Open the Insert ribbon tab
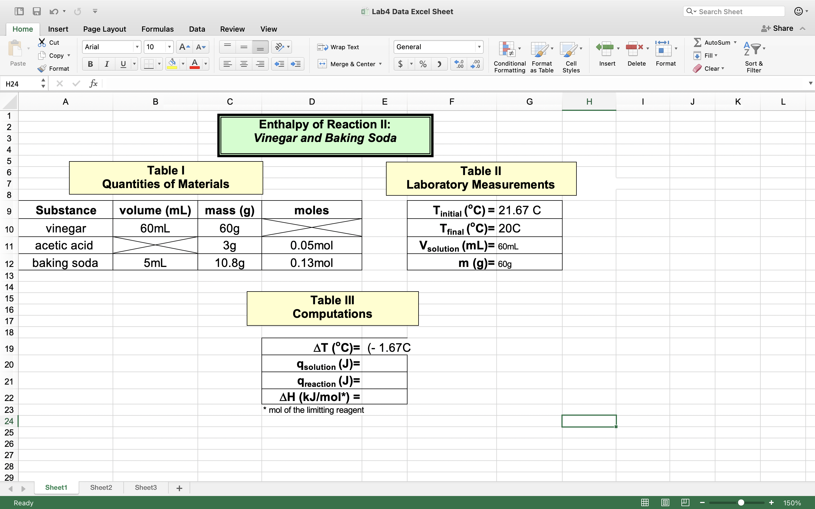815x509 pixels. (58, 29)
